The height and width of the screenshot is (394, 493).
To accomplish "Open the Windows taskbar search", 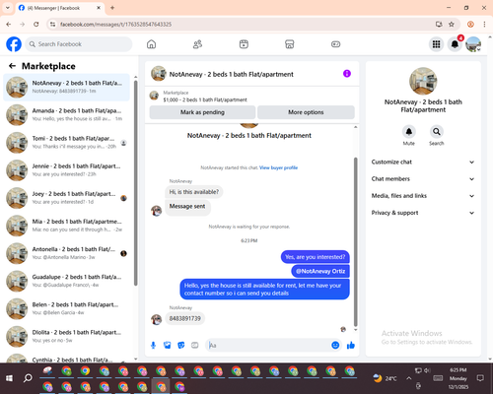I will point(28,378).
